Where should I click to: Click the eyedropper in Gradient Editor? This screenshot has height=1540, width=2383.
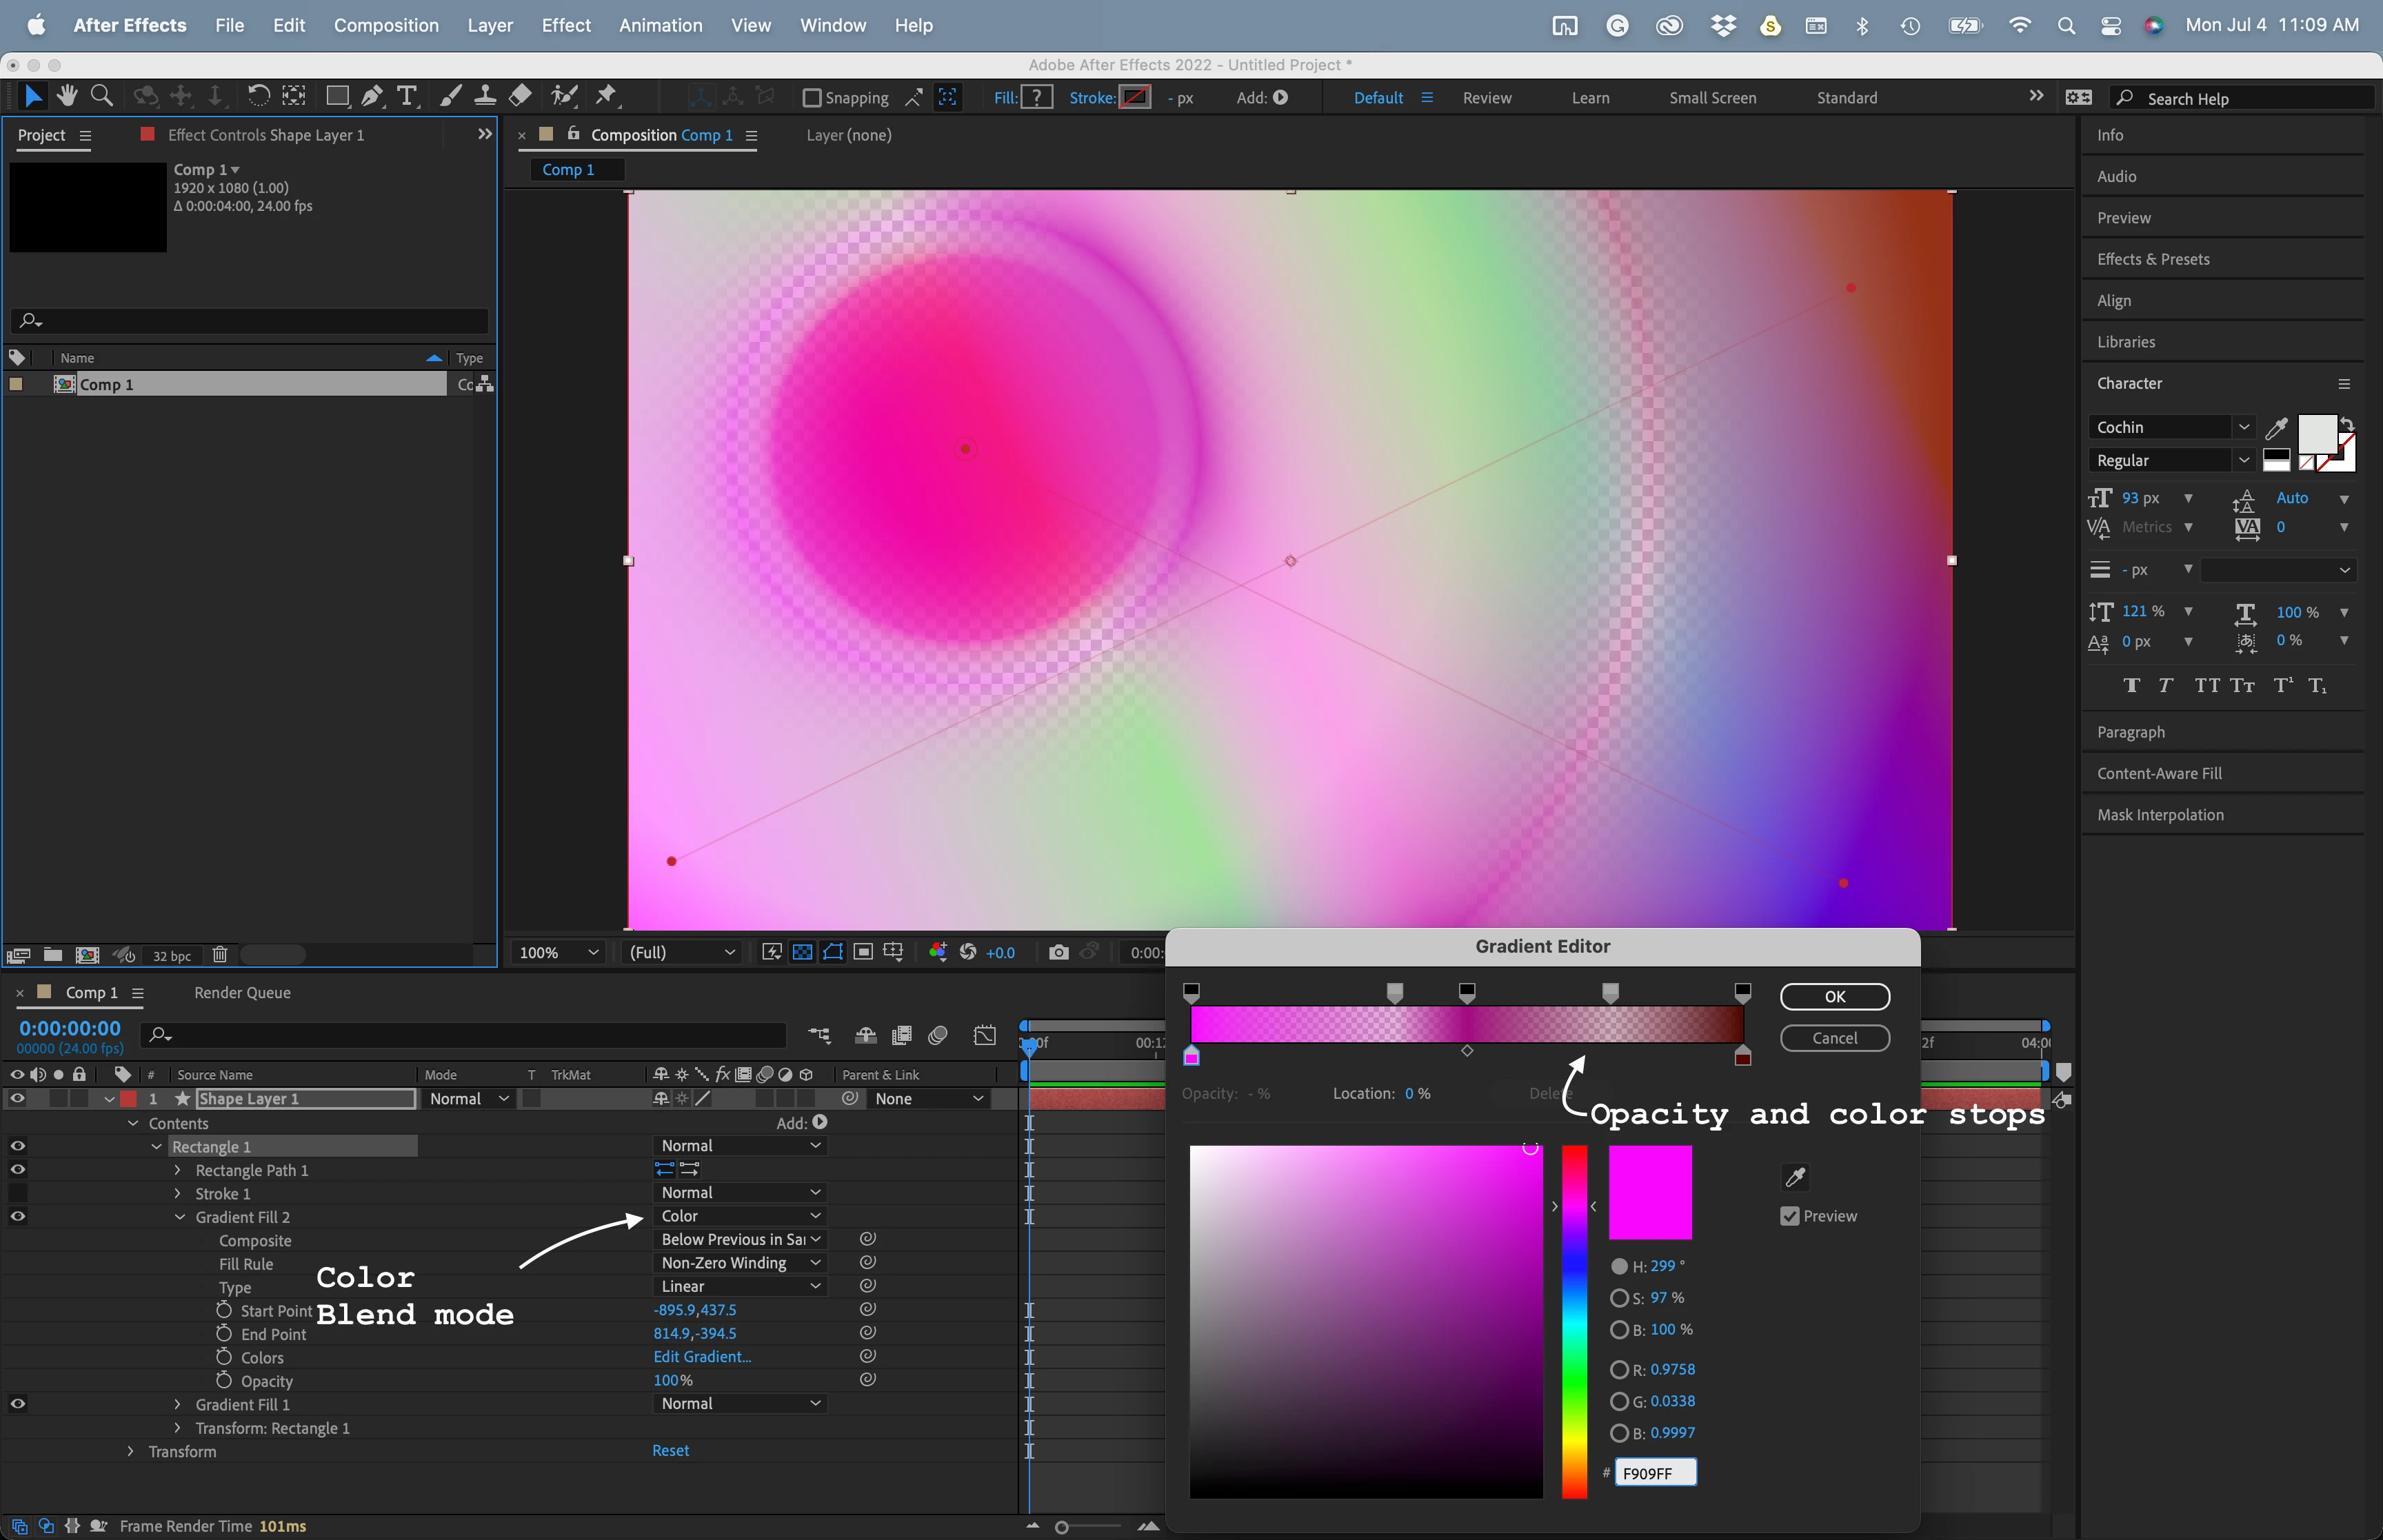tap(1795, 1177)
